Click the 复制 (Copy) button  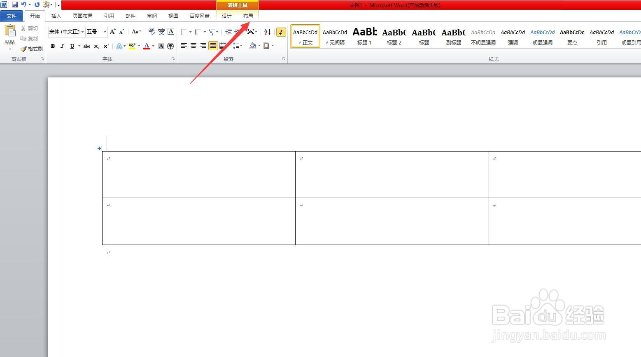pyautogui.click(x=29, y=39)
